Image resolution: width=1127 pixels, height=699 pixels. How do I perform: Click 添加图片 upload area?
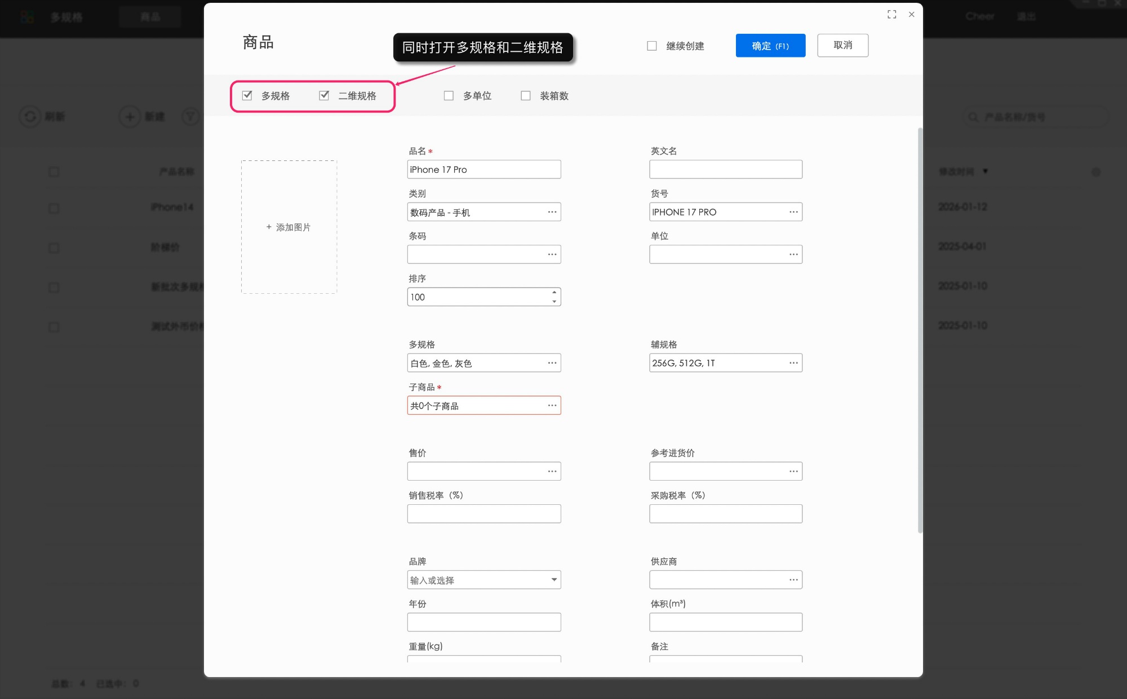(x=289, y=227)
